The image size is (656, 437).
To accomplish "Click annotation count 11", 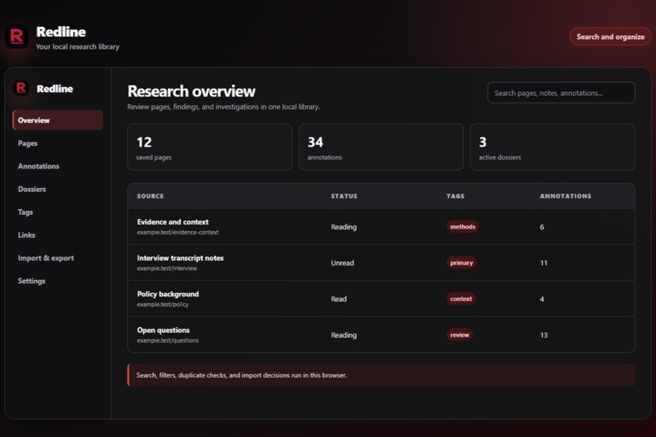I will [544, 263].
